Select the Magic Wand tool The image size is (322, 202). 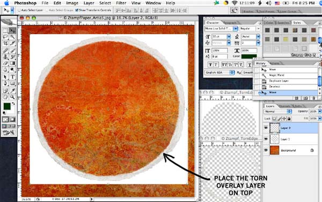(x=12, y=37)
